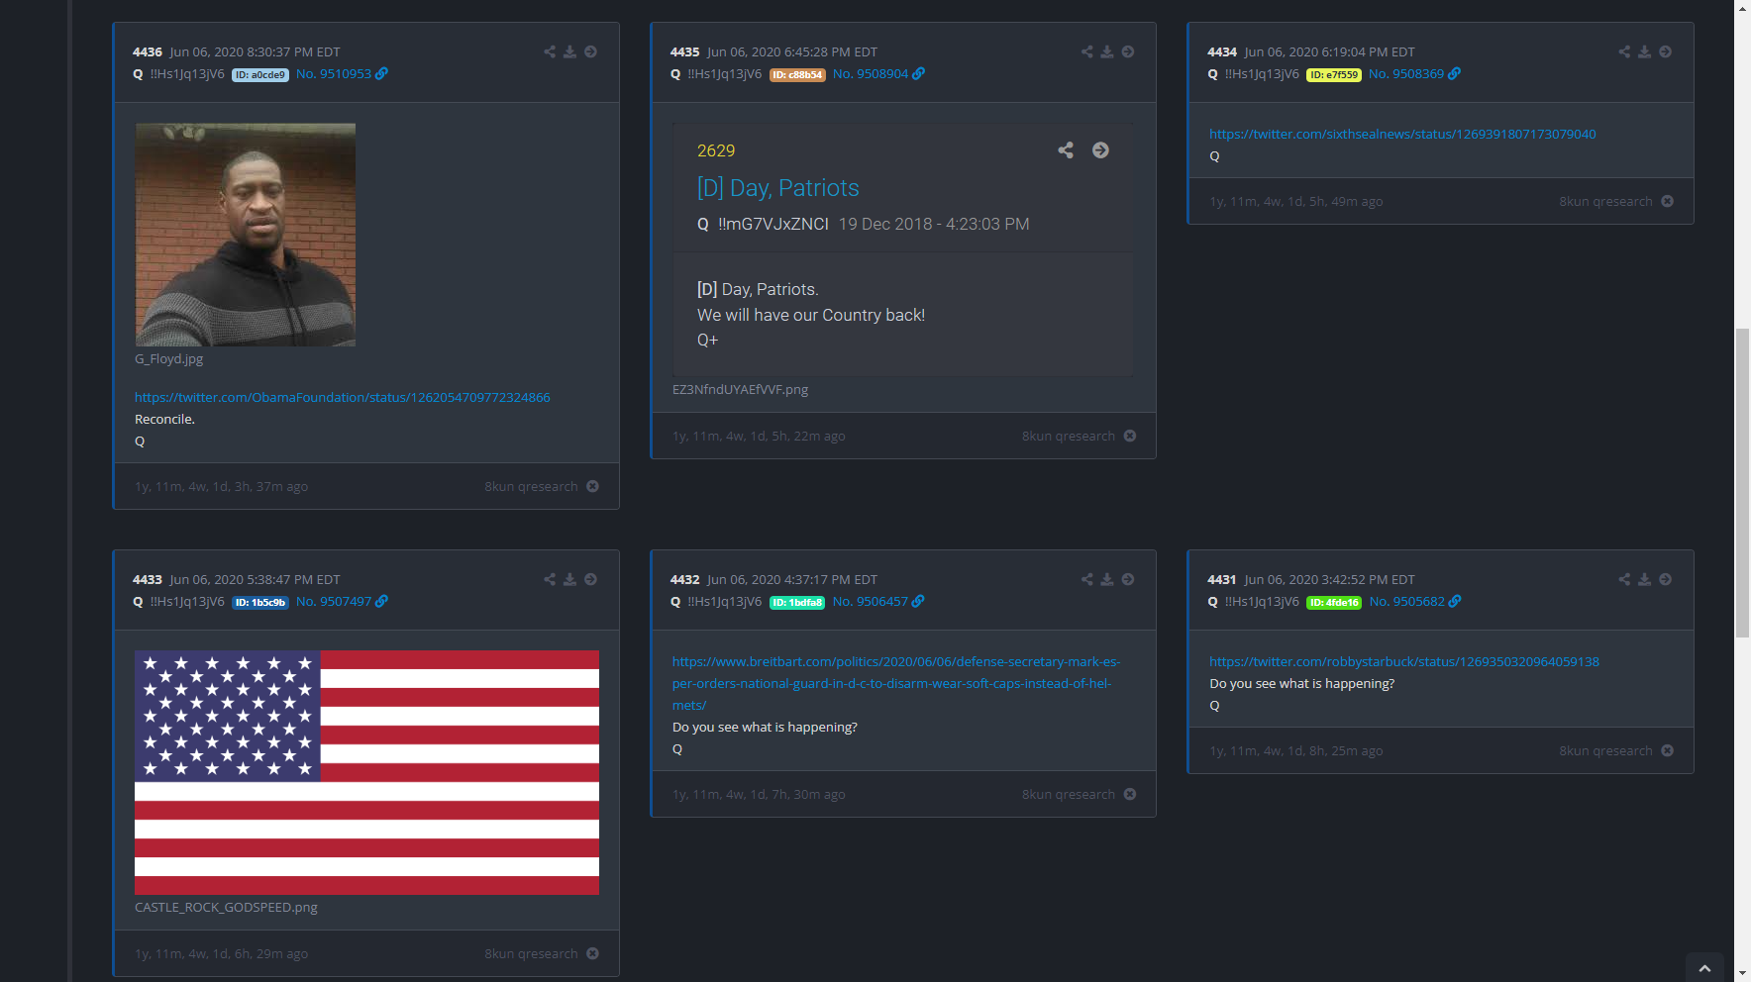
Task: Click the scroll-to-top chevron button
Action: tap(1704, 968)
